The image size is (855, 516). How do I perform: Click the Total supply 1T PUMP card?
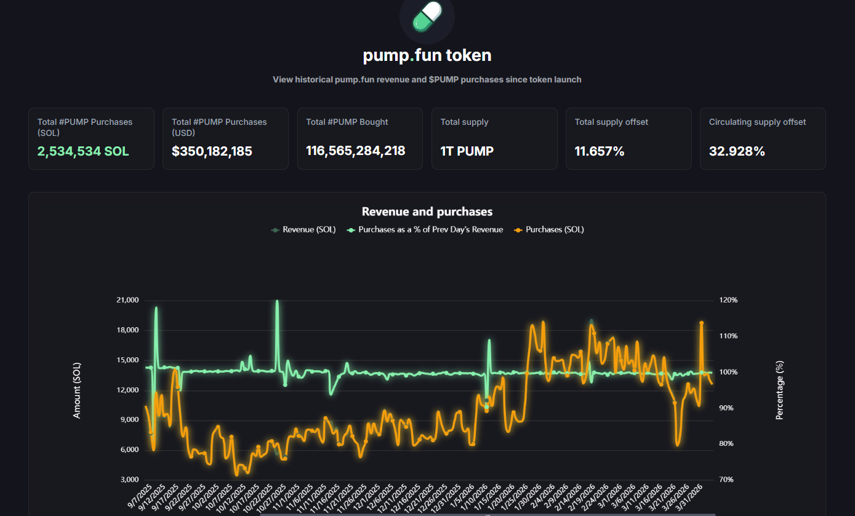pos(494,138)
